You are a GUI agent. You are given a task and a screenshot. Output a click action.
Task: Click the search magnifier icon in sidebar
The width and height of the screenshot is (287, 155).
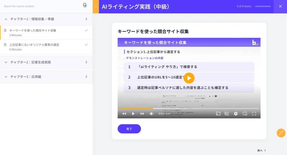pyautogui.click(x=85, y=5)
